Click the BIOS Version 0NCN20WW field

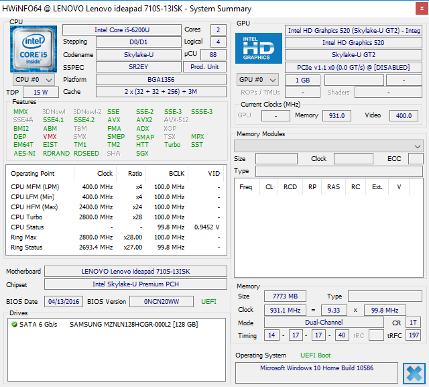pos(162,302)
